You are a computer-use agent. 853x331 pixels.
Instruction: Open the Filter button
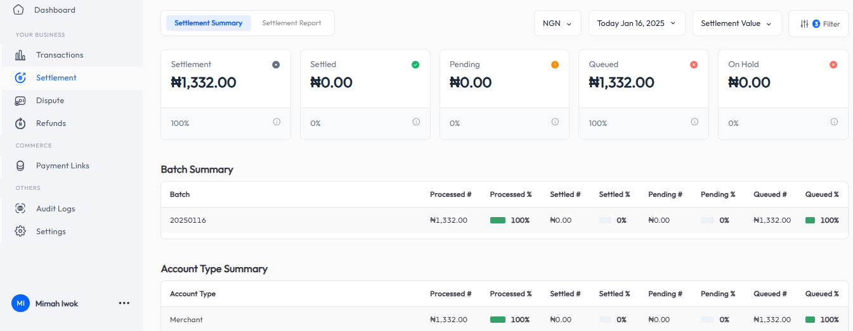pyautogui.click(x=818, y=24)
